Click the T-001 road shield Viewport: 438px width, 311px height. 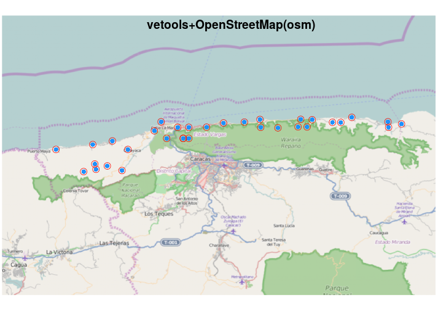pyautogui.click(x=171, y=243)
